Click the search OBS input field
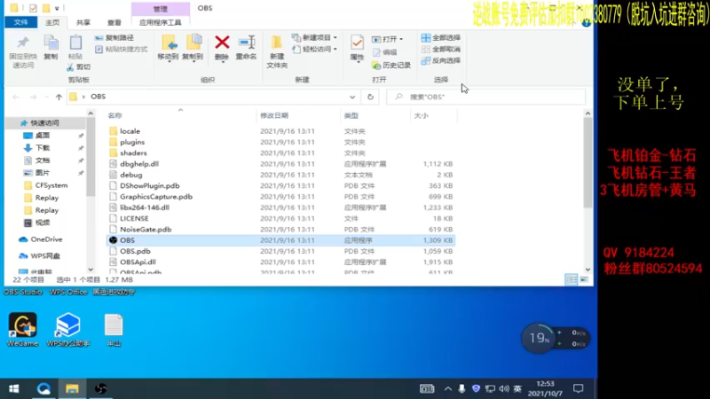The image size is (710, 399). click(x=485, y=97)
